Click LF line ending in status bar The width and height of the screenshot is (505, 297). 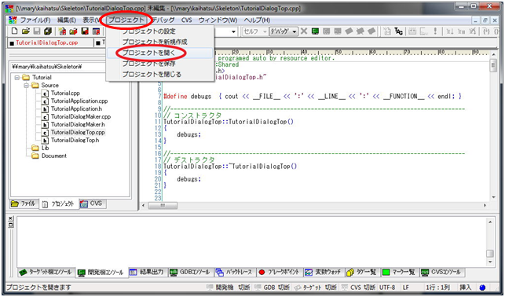point(405,287)
